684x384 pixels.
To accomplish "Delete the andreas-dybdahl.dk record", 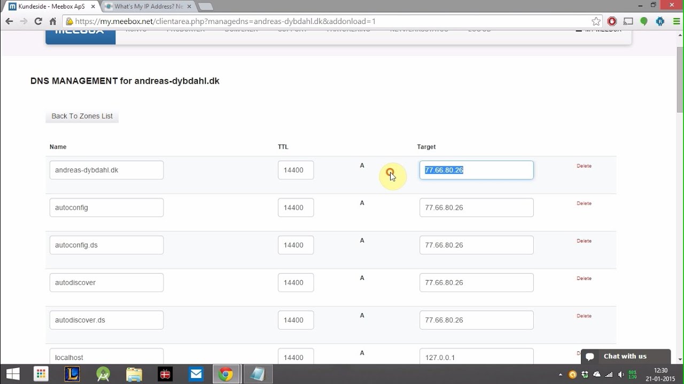I will click(x=584, y=166).
